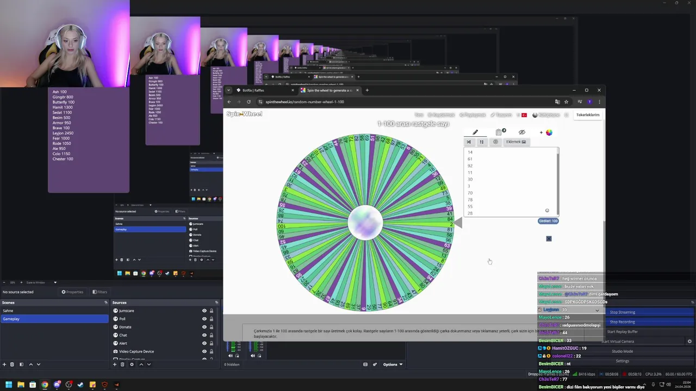
Task: Open audio mixer Options dropdown
Action: [393, 364]
